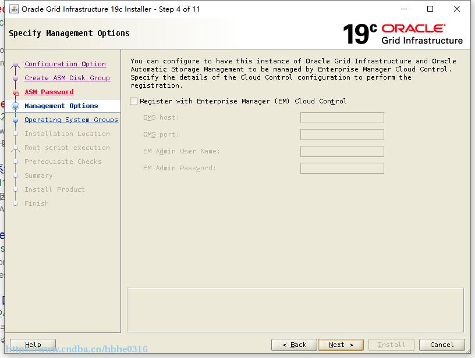This screenshot has width=475, height=358.
Task: Click the Configuration Option step bullet icon
Action: pyautogui.click(x=16, y=65)
